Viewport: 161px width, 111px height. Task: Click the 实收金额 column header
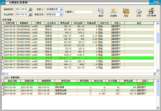coord(78,23)
